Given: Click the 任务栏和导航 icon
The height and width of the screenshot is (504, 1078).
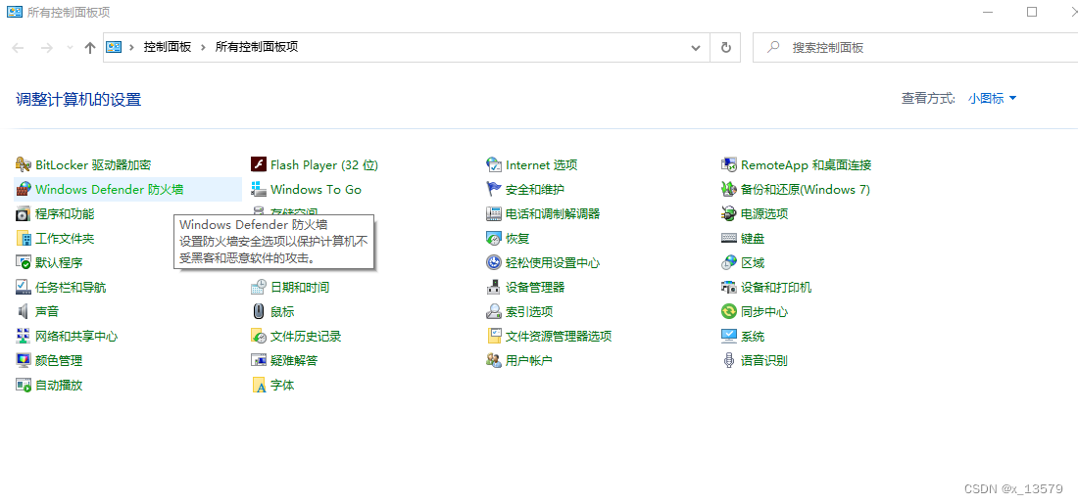Looking at the screenshot, I should pos(24,287).
